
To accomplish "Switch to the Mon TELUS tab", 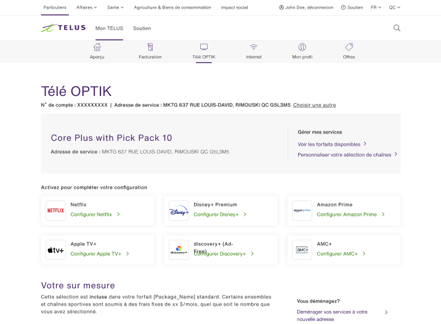I will (109, 28).
